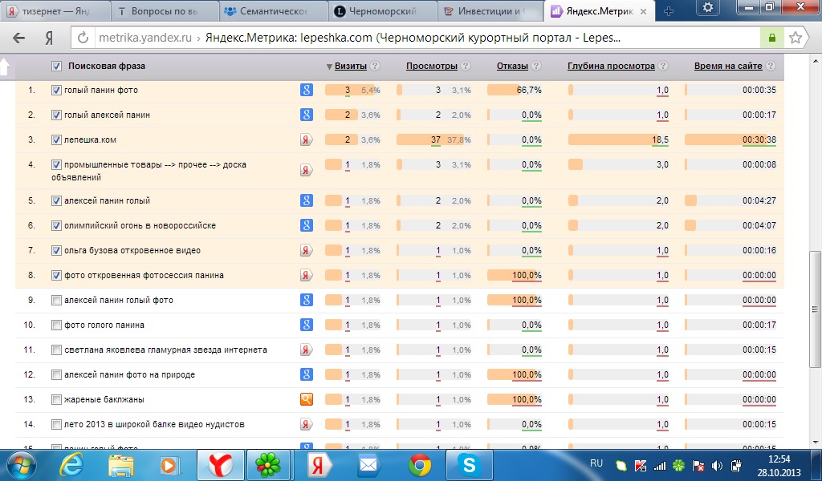Click the vertical page scrollbar thumb
The image size is (822, 481).
(x=816, y=309)
